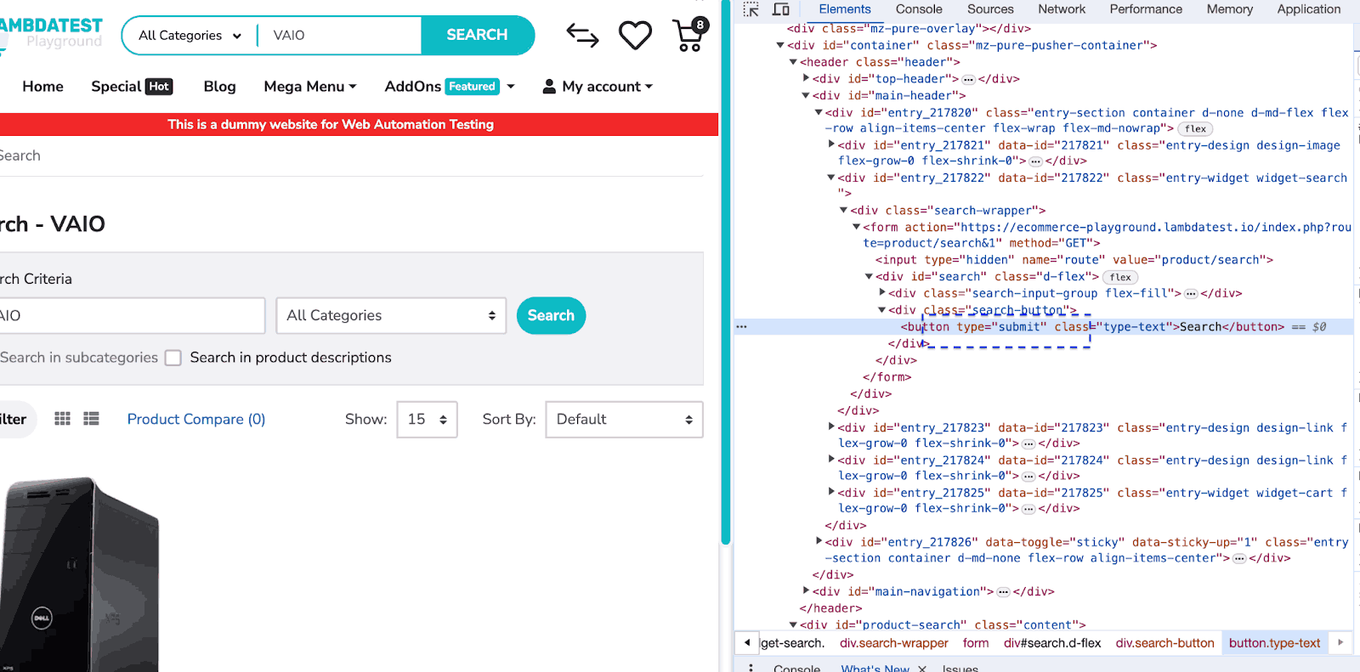This screenshot has width=1360, height=672.
Task: Switch to list view icon
Action: click(x=91, y=419)
